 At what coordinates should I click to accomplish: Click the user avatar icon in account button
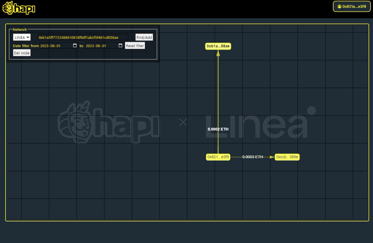(x=339, y=6)
